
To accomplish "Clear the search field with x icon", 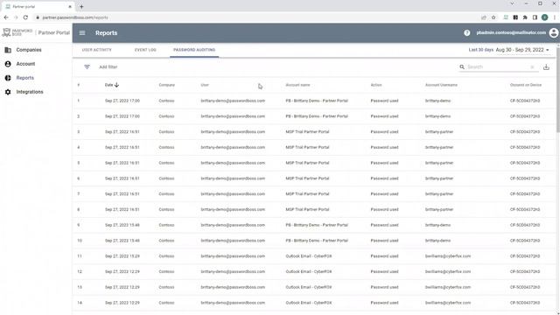I will [x=532, y=66].
